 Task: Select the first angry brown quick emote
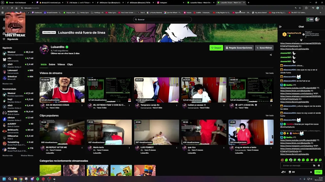282,160
